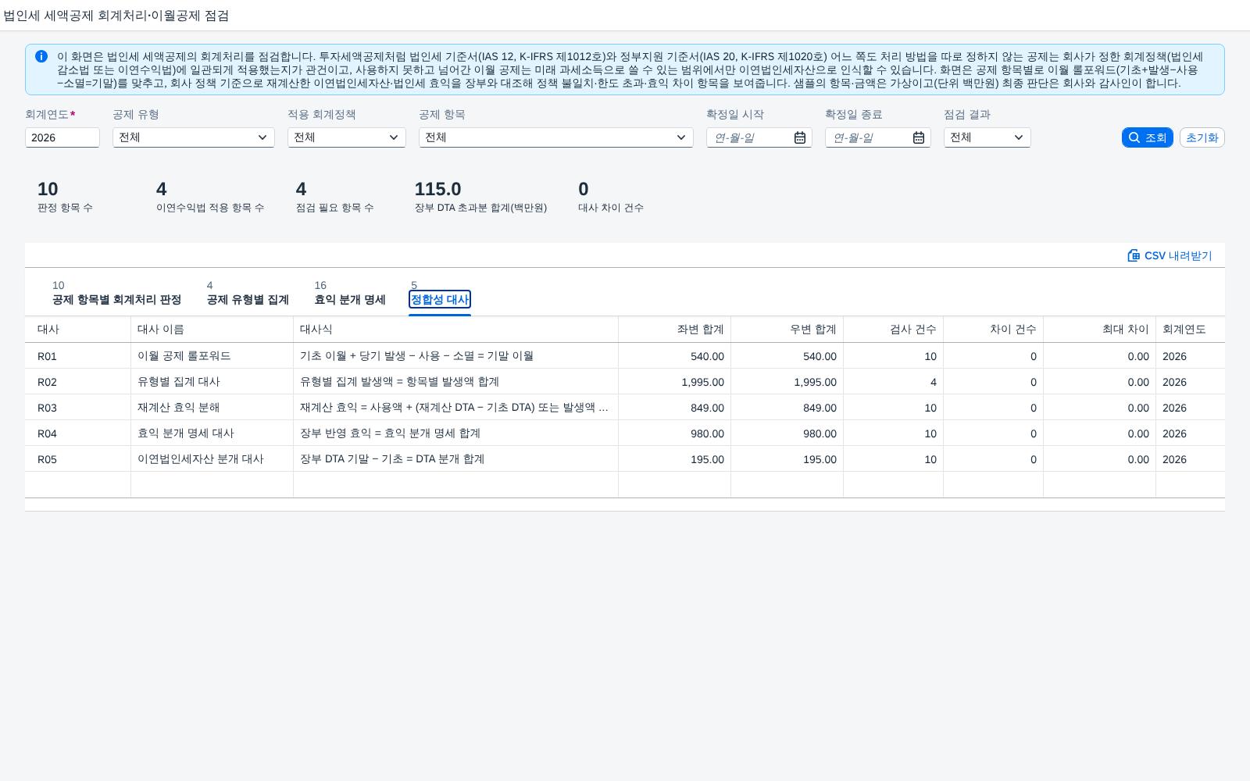The width and height of the screenshot is (1250, 781).
Task: Sort by the 좌변 합계 column header
Action: point(674,330)
